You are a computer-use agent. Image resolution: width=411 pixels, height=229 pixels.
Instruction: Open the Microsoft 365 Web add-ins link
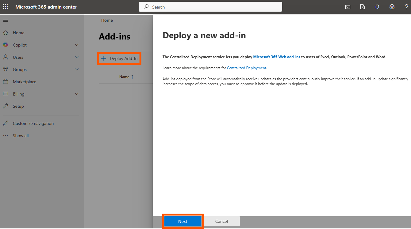276,57
